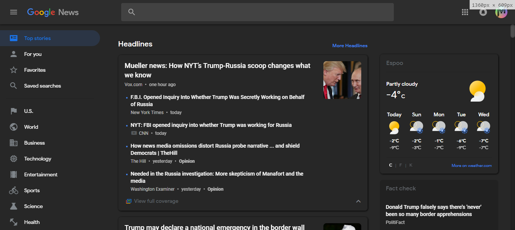Open the More Headlines link

(350, 45)
